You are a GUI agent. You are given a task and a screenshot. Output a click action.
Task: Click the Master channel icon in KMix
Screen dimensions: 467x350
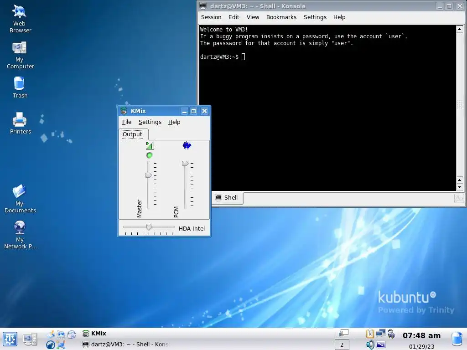pos(150,145)
